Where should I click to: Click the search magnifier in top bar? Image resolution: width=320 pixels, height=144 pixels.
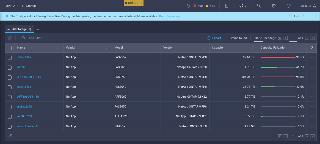(259, 6)
